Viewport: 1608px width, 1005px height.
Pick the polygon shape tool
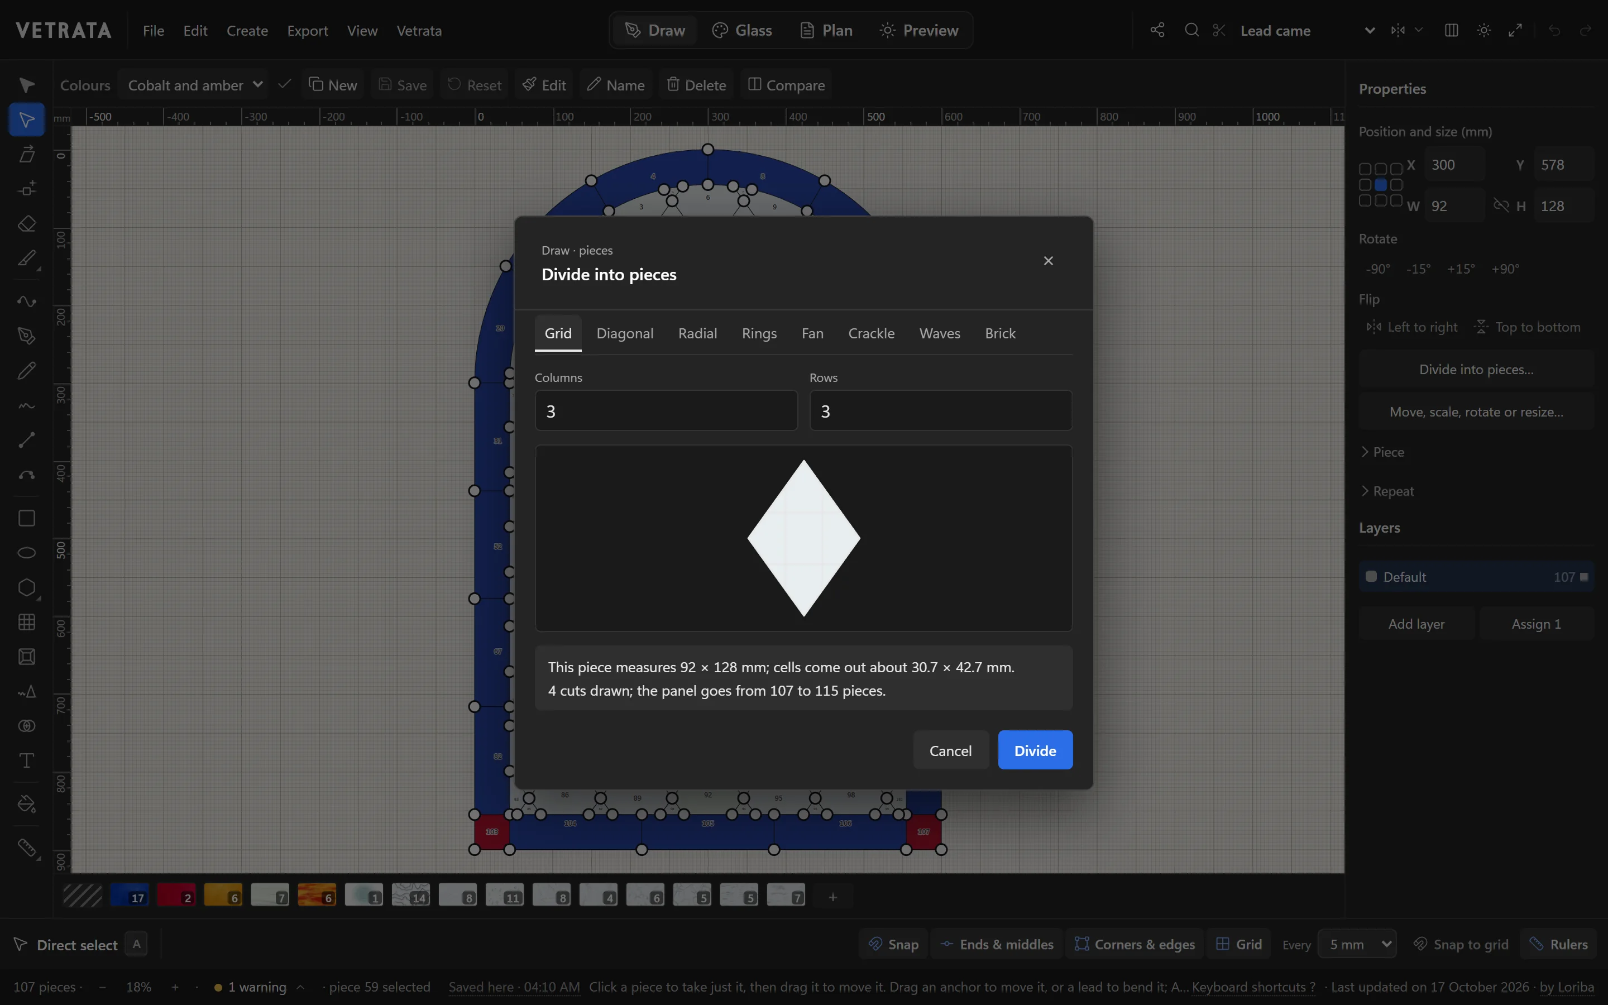[27, 587]
